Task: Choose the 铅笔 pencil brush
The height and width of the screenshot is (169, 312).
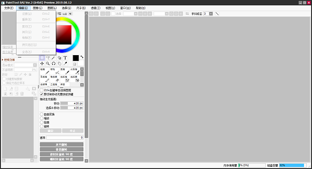Action: click(x=45, y=71)
